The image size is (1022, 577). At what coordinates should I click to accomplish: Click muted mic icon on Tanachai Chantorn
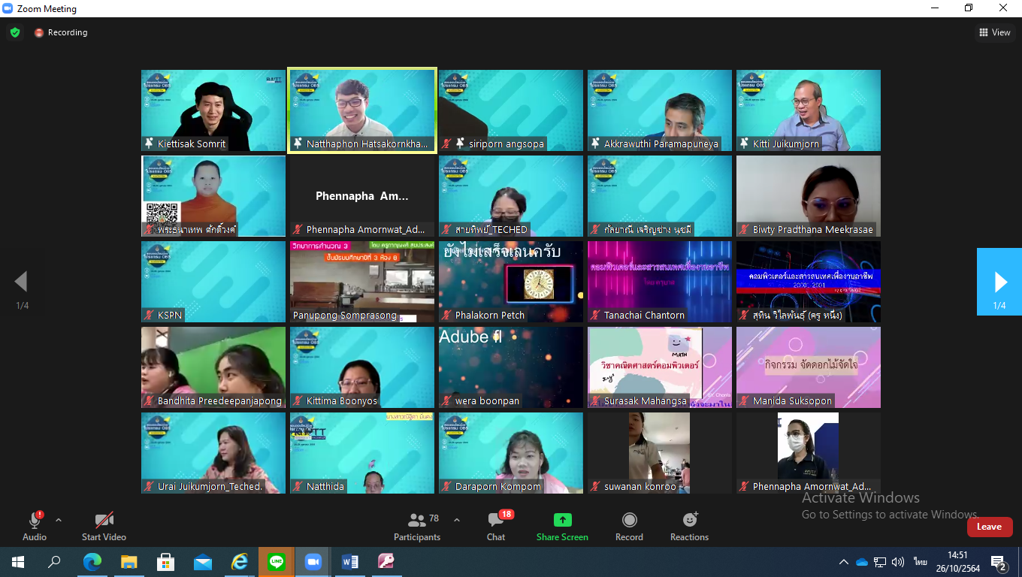click(x=596, y=315)
